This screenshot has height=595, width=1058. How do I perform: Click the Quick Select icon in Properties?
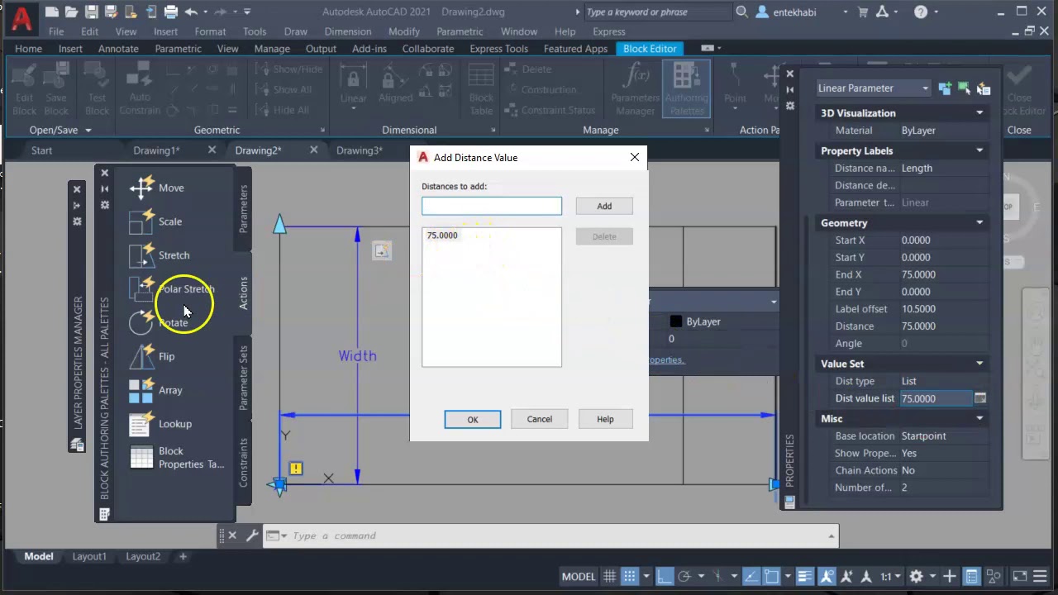(x=983, y=88)
